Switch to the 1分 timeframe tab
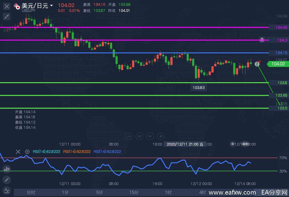Screen dimensions: 289x197 coord(65,192)
